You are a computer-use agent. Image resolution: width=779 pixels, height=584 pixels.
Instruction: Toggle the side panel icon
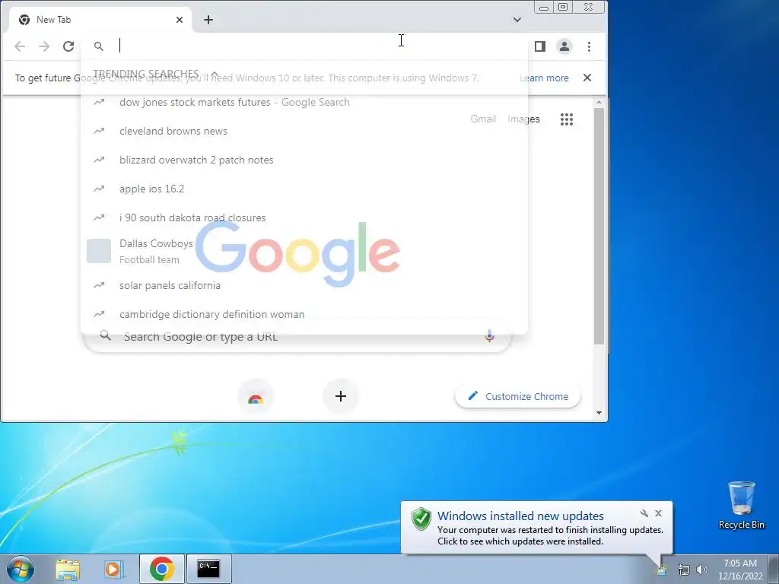pyautogui.click(x=540, y=46)
